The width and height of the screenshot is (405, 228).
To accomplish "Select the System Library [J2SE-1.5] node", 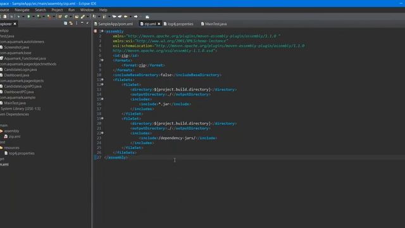I will [20, 109].
